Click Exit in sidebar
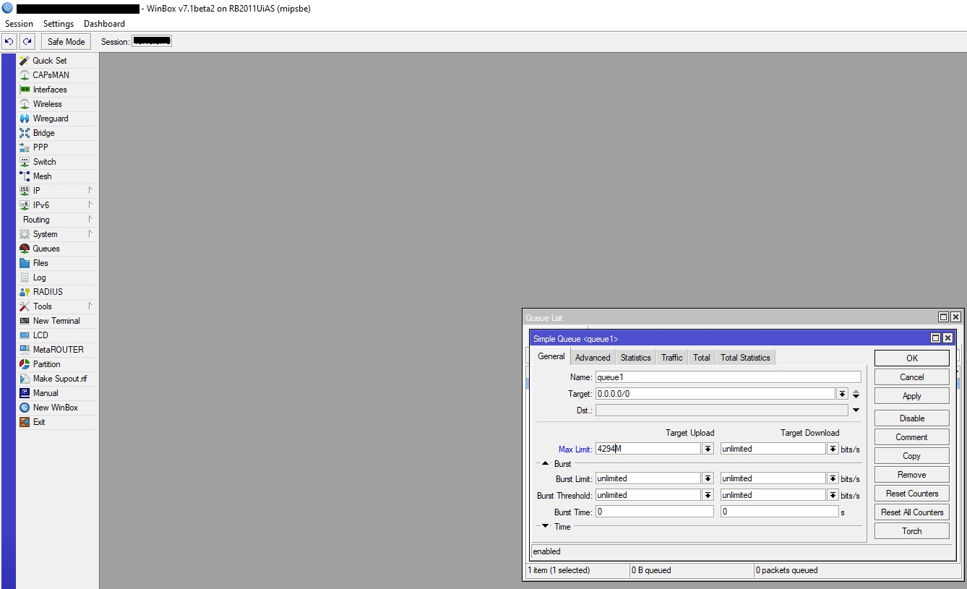 pyautogui.click(x=58, y=422)
